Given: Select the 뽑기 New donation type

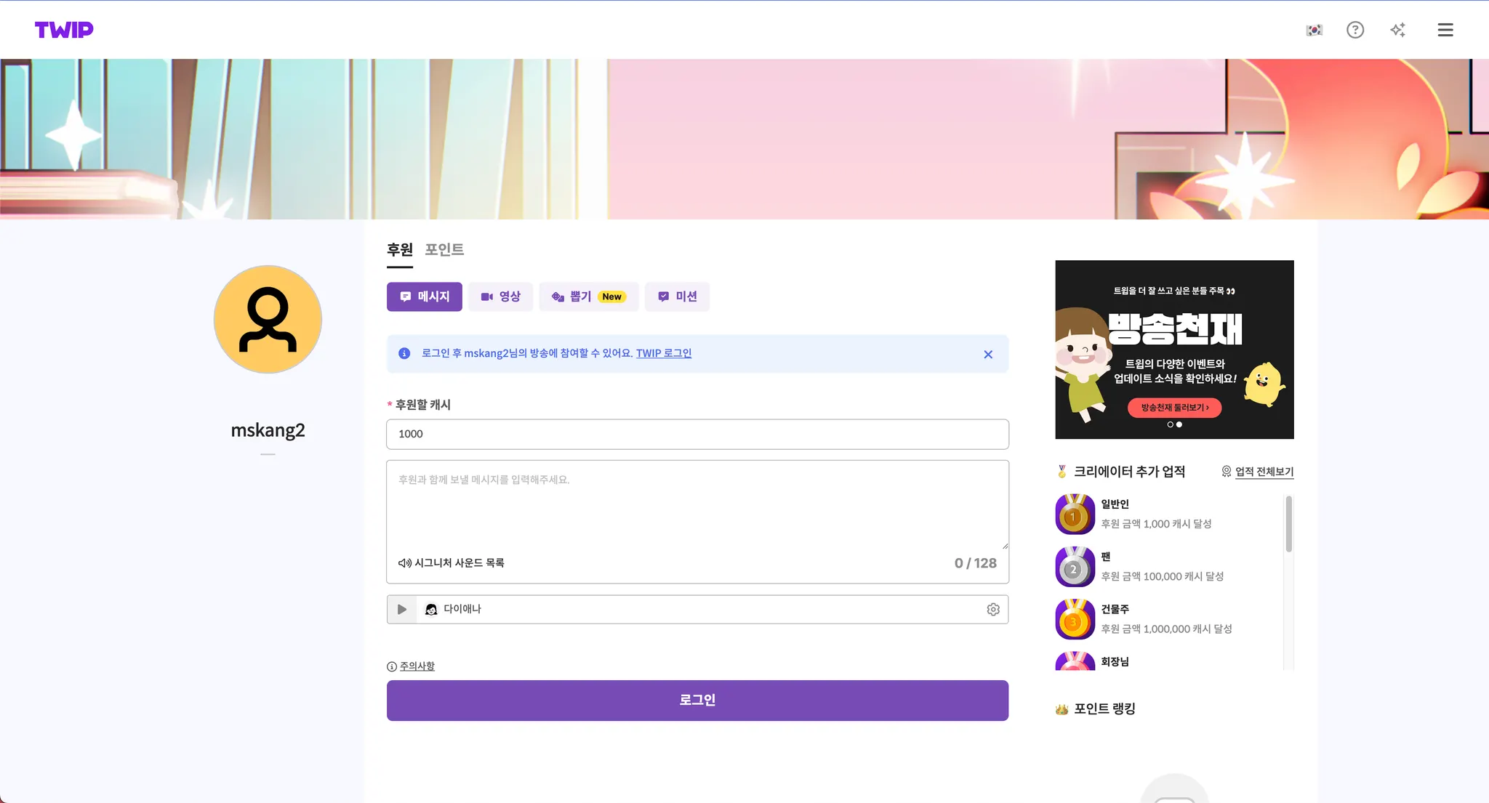Looking at the screenshot, I should point(588,296).
